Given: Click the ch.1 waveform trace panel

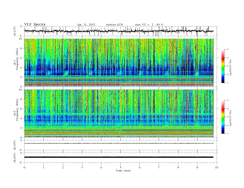Looking at the screenshot, I should [121, 31].
